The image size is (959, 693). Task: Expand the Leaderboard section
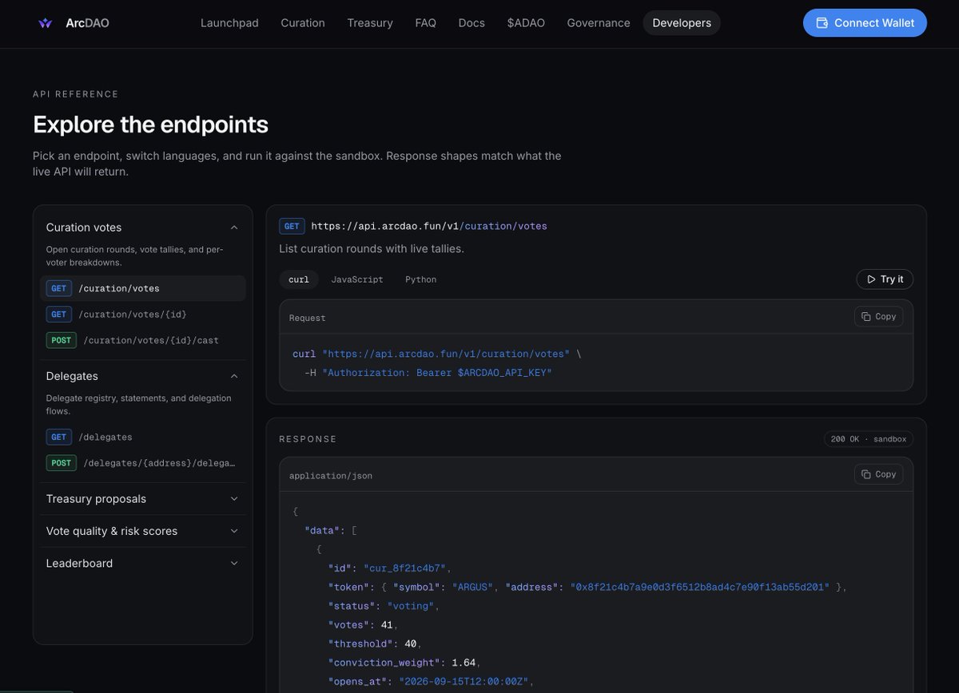(x=142, y=563)
